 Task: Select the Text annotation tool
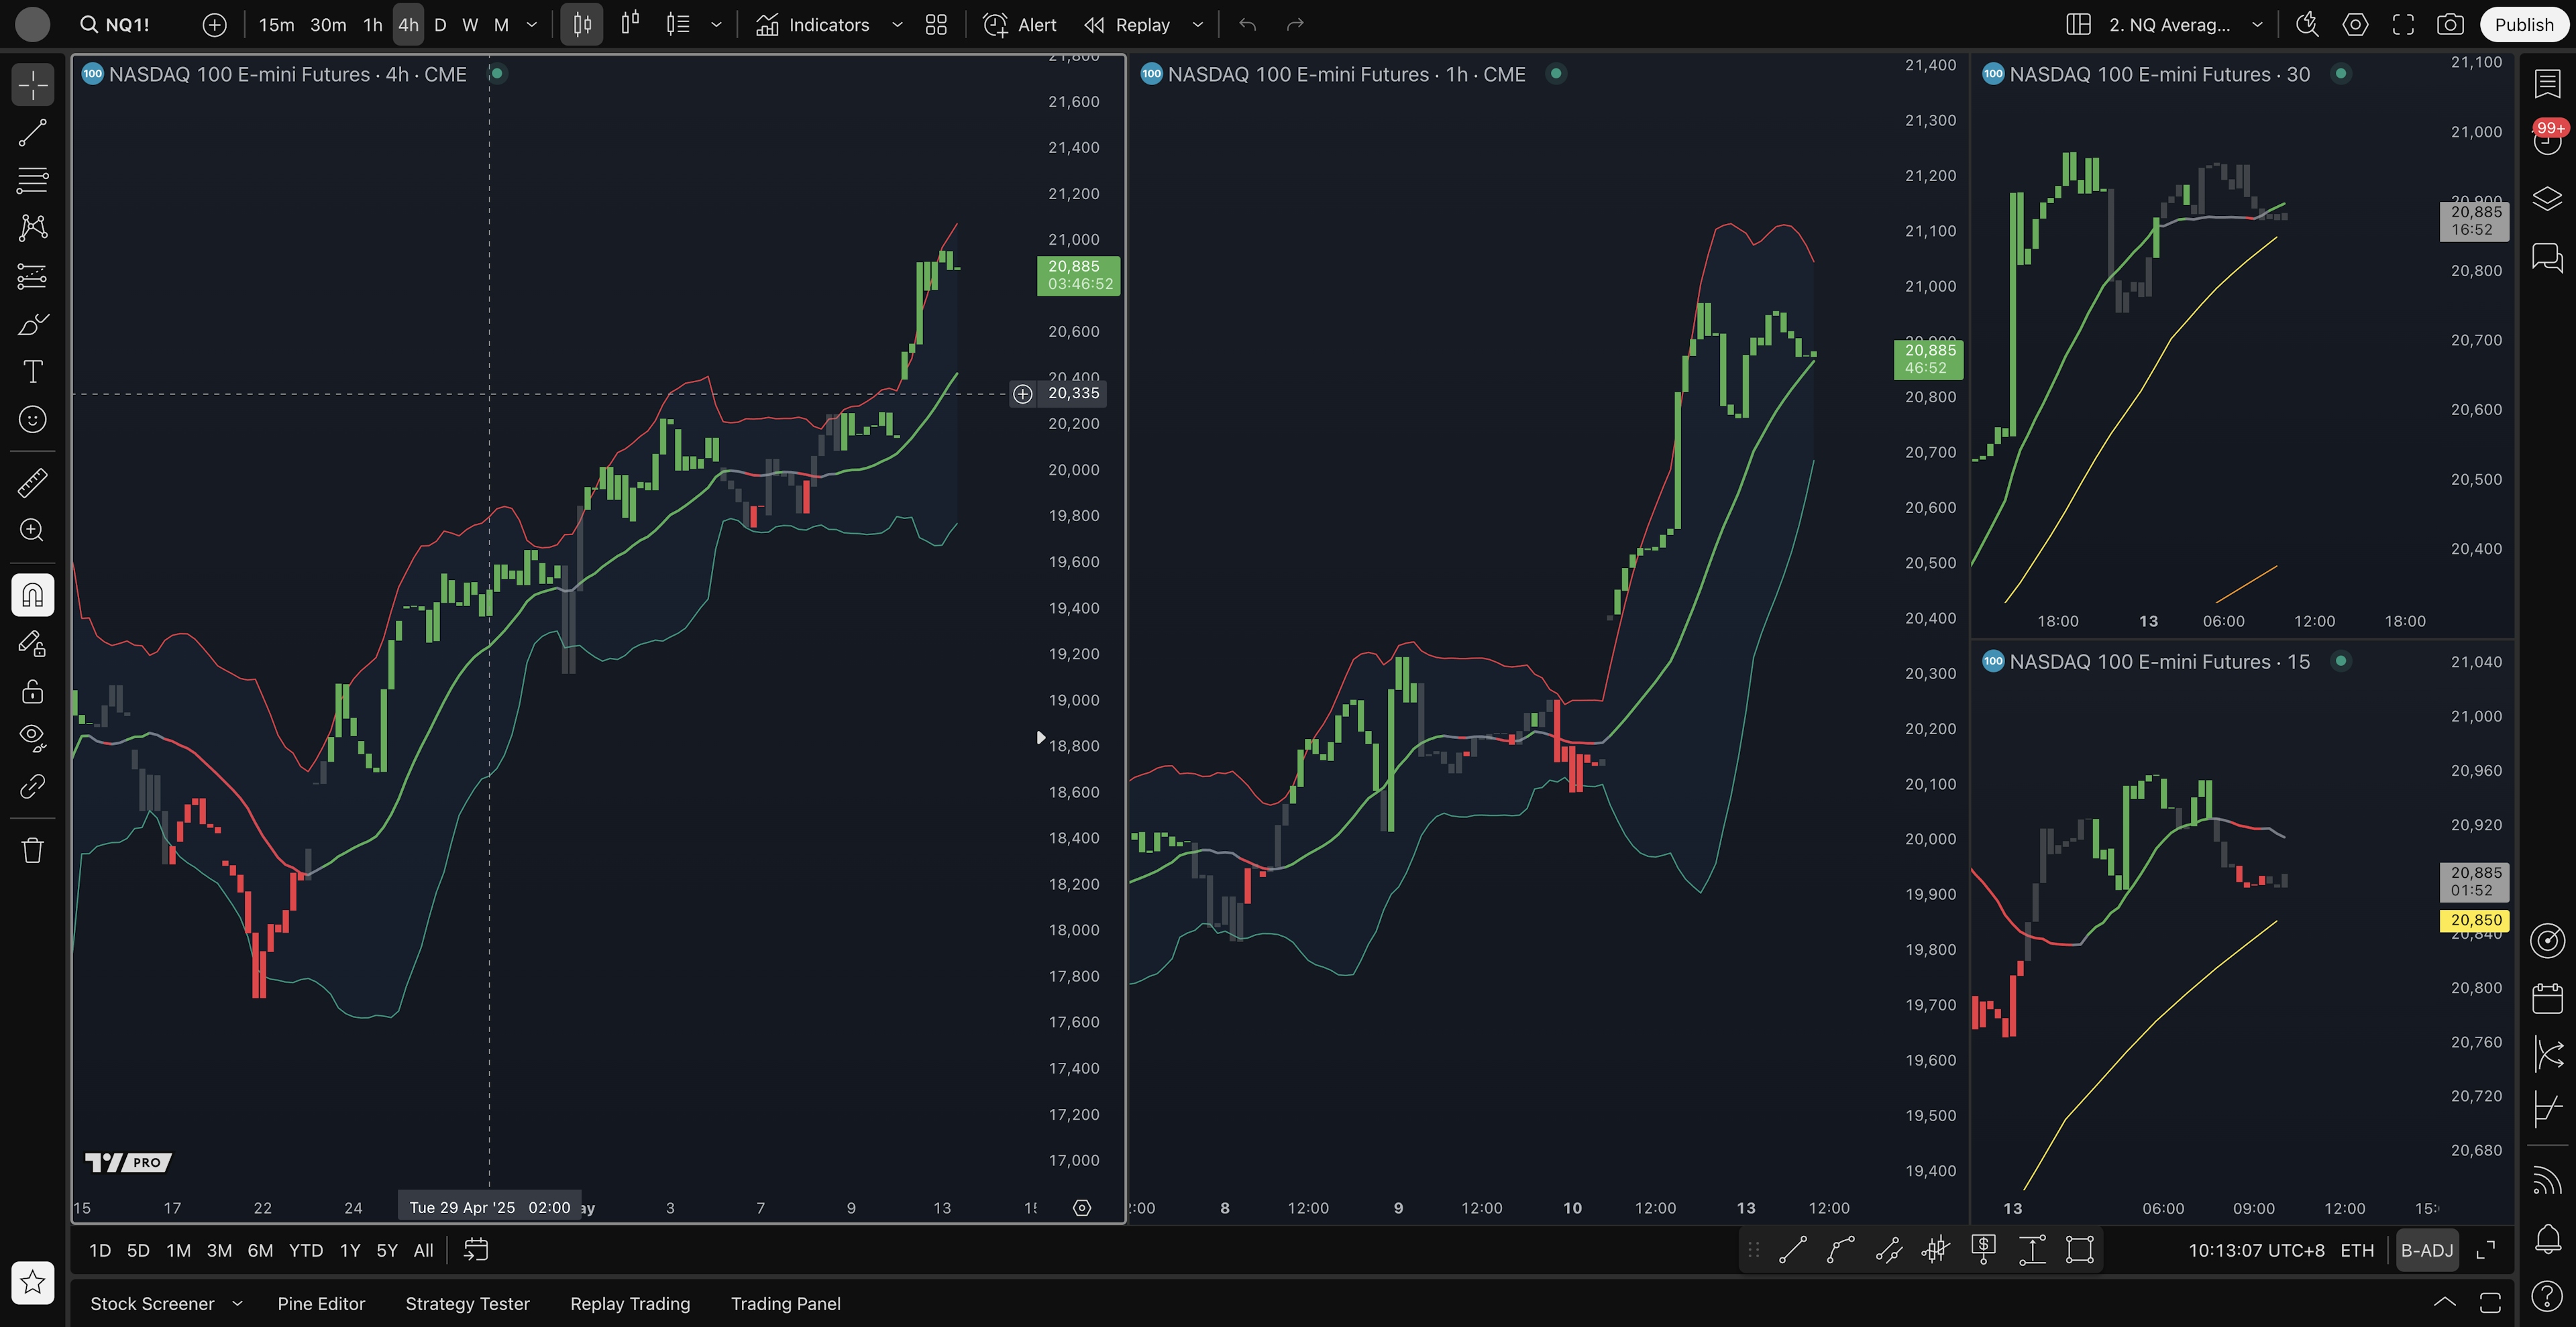click(32, 371)
